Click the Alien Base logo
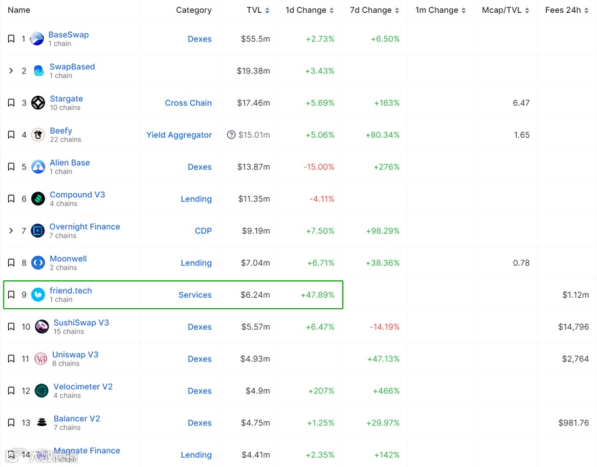 38,167
